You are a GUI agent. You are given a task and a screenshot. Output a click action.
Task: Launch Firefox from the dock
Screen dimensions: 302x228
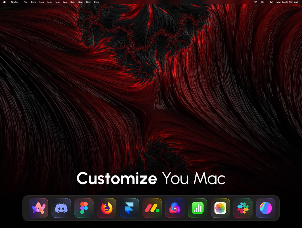pos(107,208)
